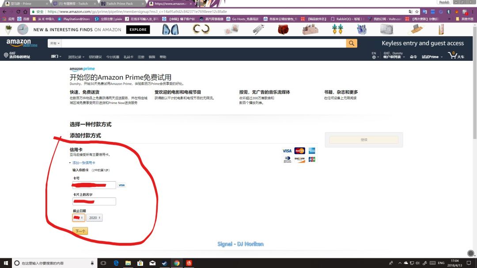This screenshot has width=477, height=268.
Task: Open Windows Start menu
Action: 6,263
